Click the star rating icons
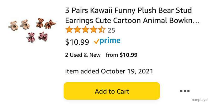This screenshot has width=210, height=105. pos(86,30)
